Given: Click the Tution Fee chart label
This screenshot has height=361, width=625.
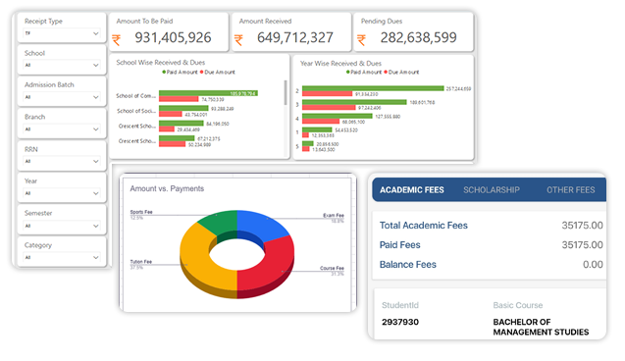Looking at the screenshot, I should coord(141,262).
